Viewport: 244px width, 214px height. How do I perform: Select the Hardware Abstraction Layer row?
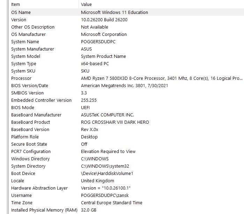coord(39,188)
